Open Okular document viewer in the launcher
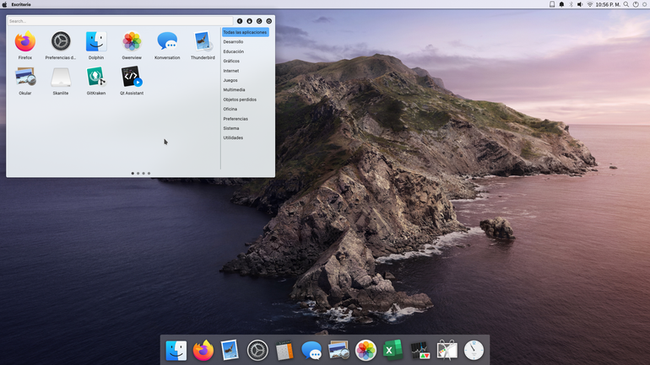Viewport: 650px width, 365px height. pos(24,80)
